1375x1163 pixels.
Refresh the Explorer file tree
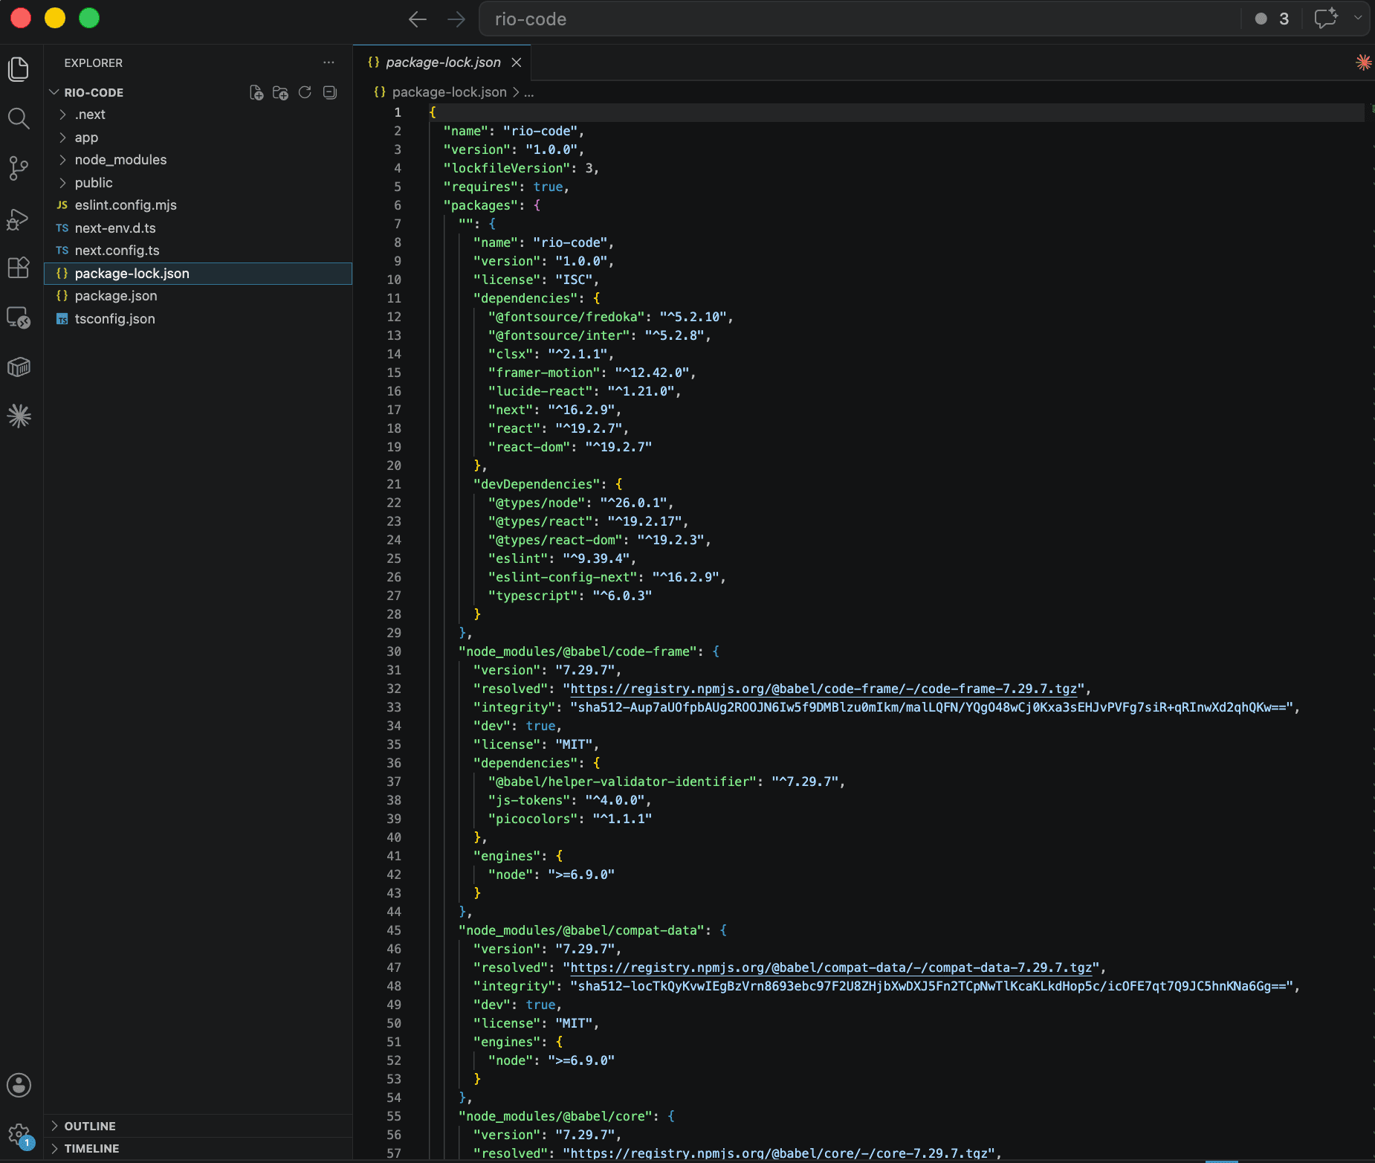(305, 92)
